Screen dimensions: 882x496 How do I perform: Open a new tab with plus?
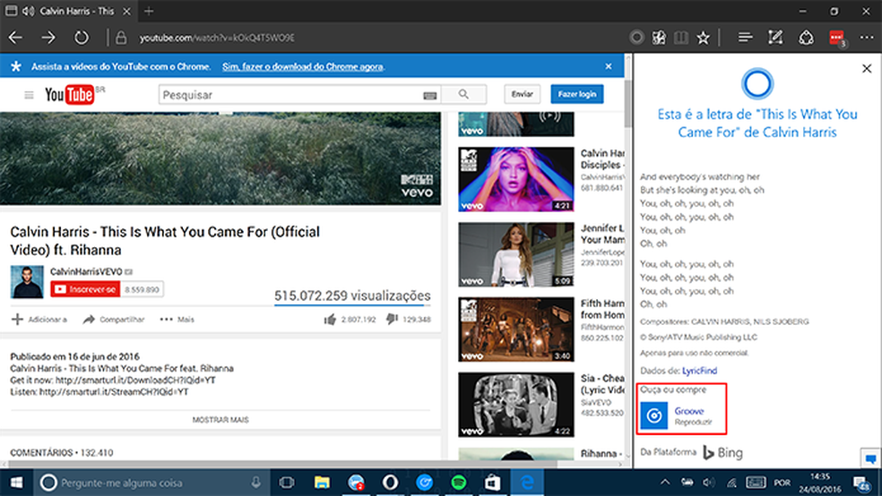point(149,11)
